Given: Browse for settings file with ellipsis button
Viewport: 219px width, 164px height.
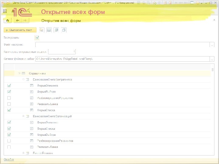Looking at the screenshot, I should tap(212, 45).
